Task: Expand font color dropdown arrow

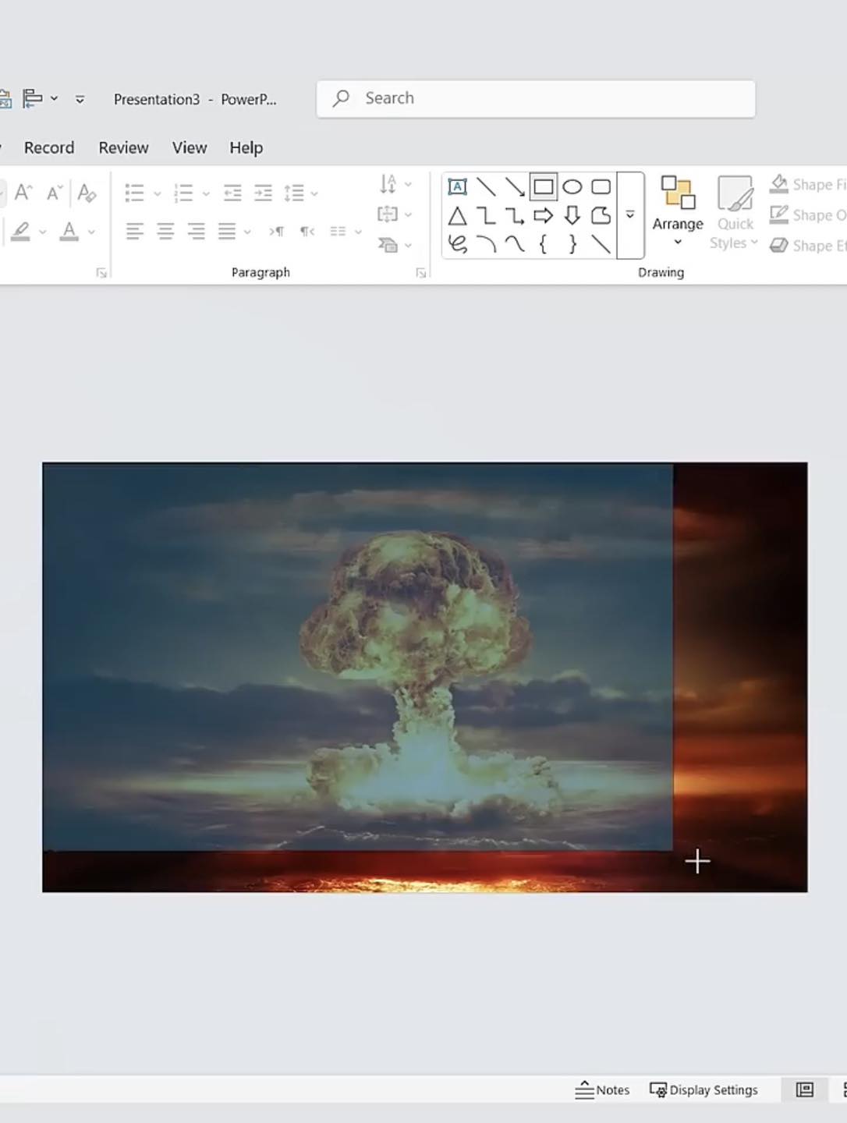Action: [x=91, y=232]
